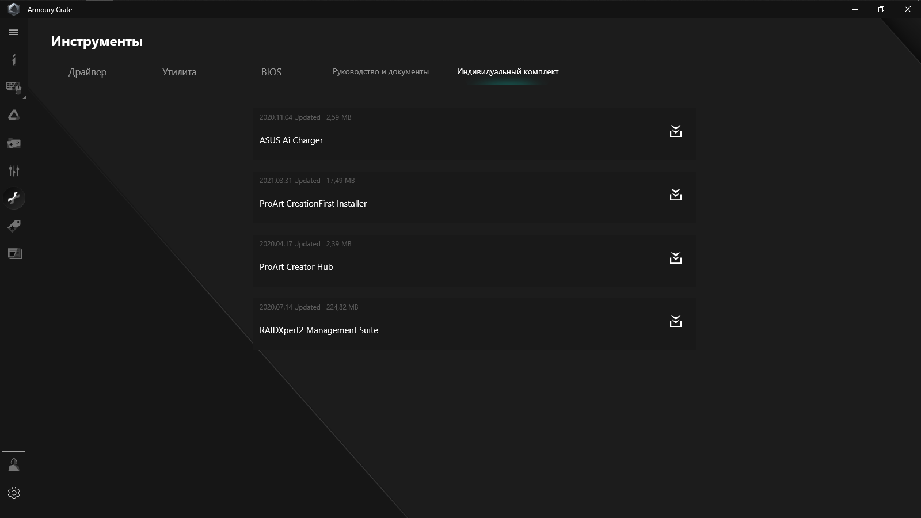
Task: Download ASUS Ai Charger package
Action: [676, 132]
